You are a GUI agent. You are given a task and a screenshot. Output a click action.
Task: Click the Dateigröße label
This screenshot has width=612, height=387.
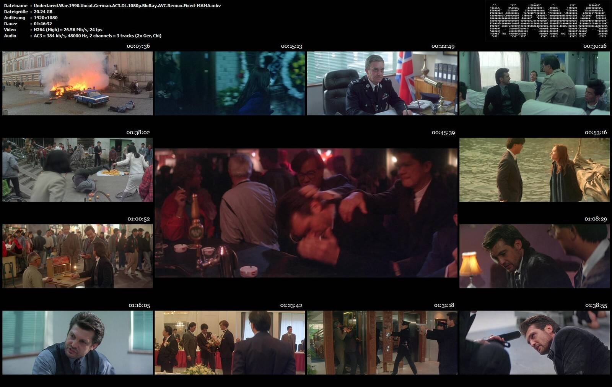pos(16,12)
